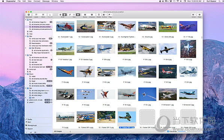Click the Unqueue toolbar icon

tap(92, 15)
